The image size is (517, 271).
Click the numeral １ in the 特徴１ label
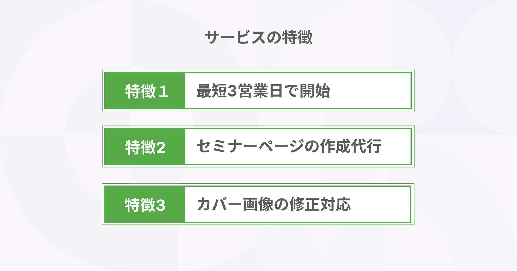pyautogui.click(x=163, y=92)
